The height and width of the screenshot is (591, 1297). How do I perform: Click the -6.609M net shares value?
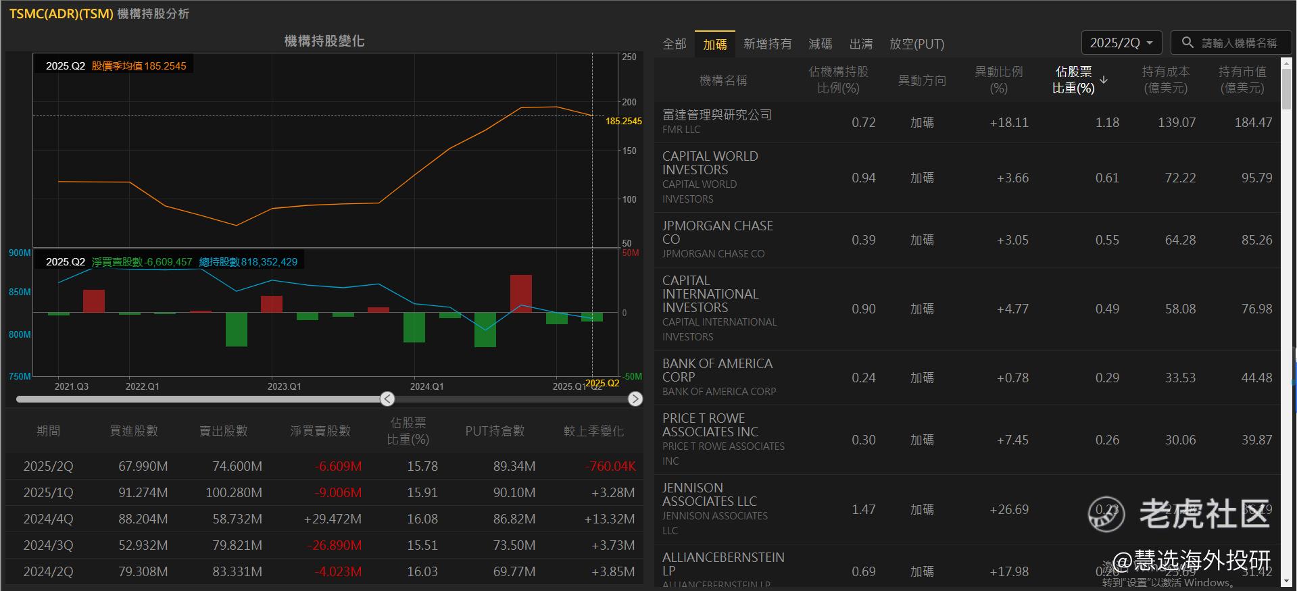click(x=338, y=466)
